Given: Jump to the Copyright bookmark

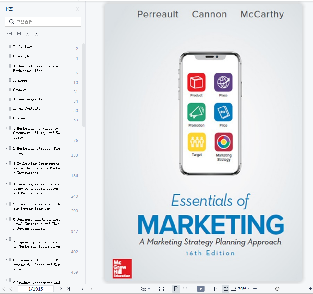Looking at the screenshot, I should pyautogui.click(x=22, y=56).
